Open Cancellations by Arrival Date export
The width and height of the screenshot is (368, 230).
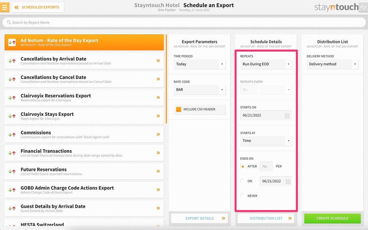click(84, 61)
